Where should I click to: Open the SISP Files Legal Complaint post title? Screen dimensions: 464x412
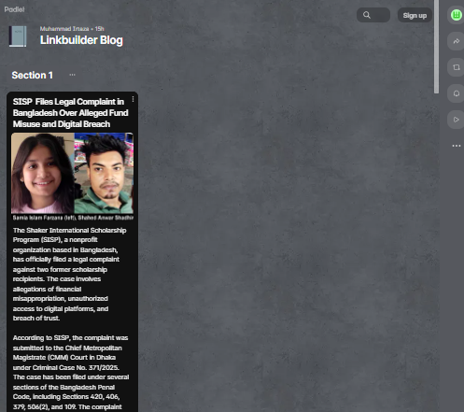[x=71, y=113]
